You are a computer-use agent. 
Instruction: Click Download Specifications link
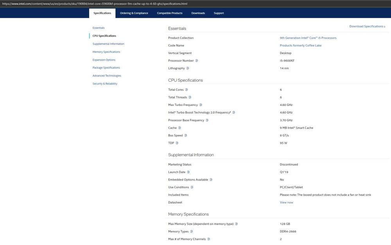tap(367, 27)
